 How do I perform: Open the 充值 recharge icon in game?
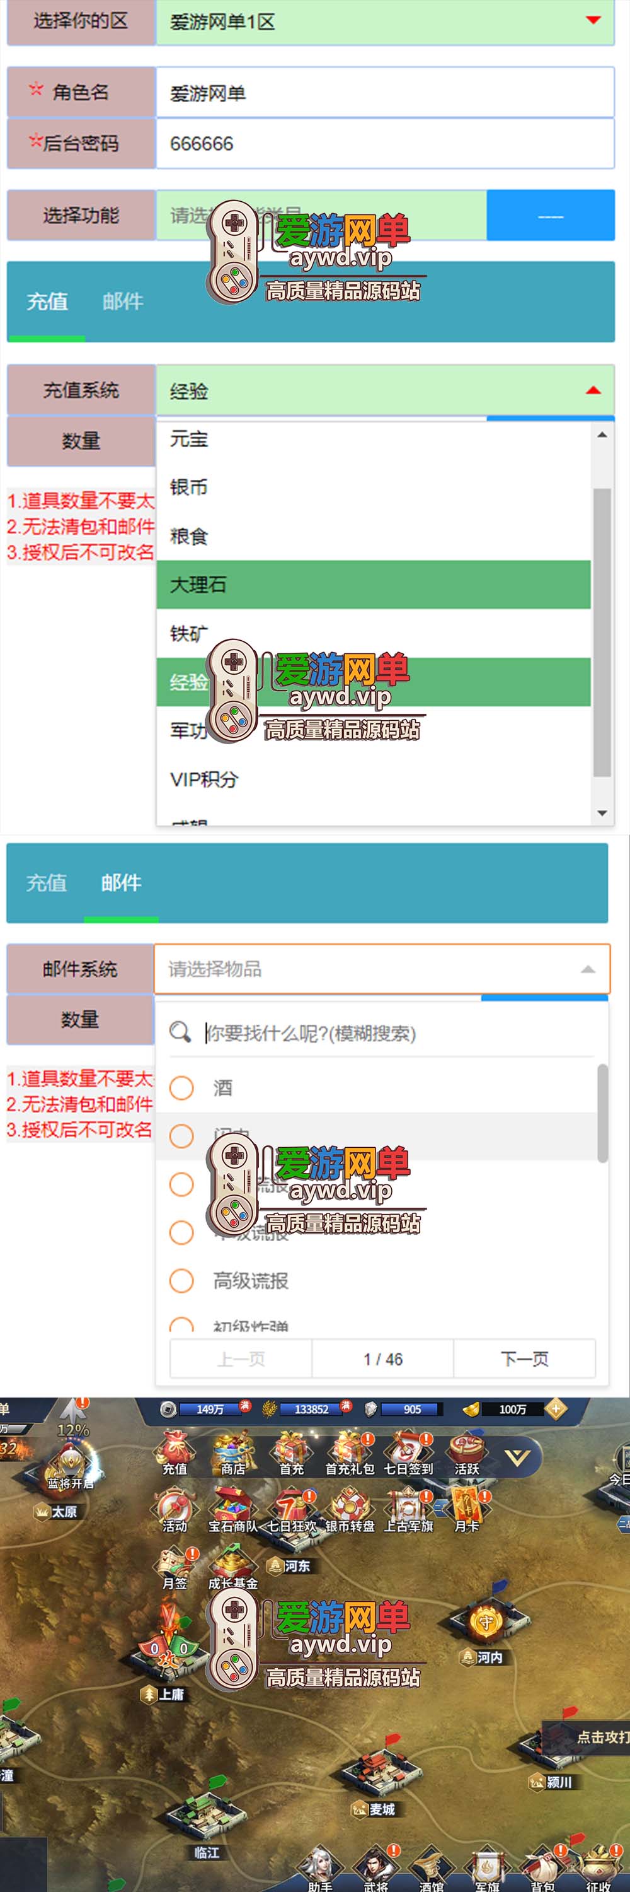click(x=175, y=1452)
